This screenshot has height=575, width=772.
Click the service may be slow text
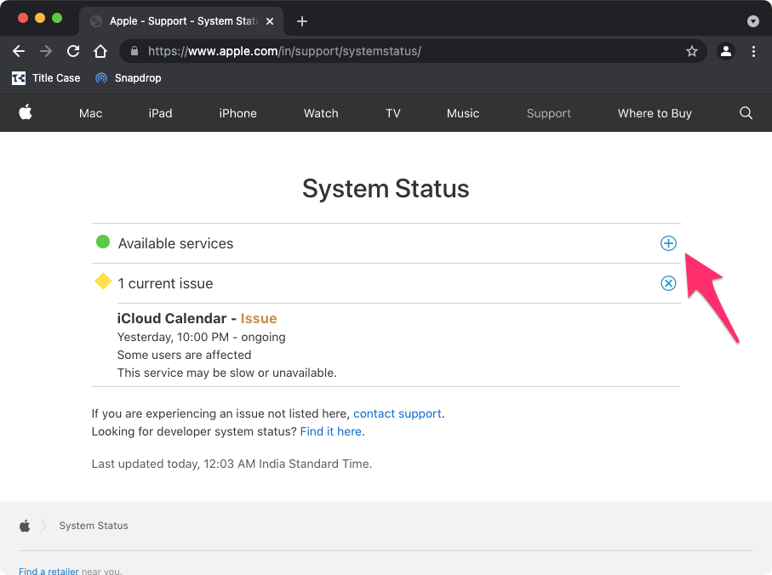pos(227,373)
